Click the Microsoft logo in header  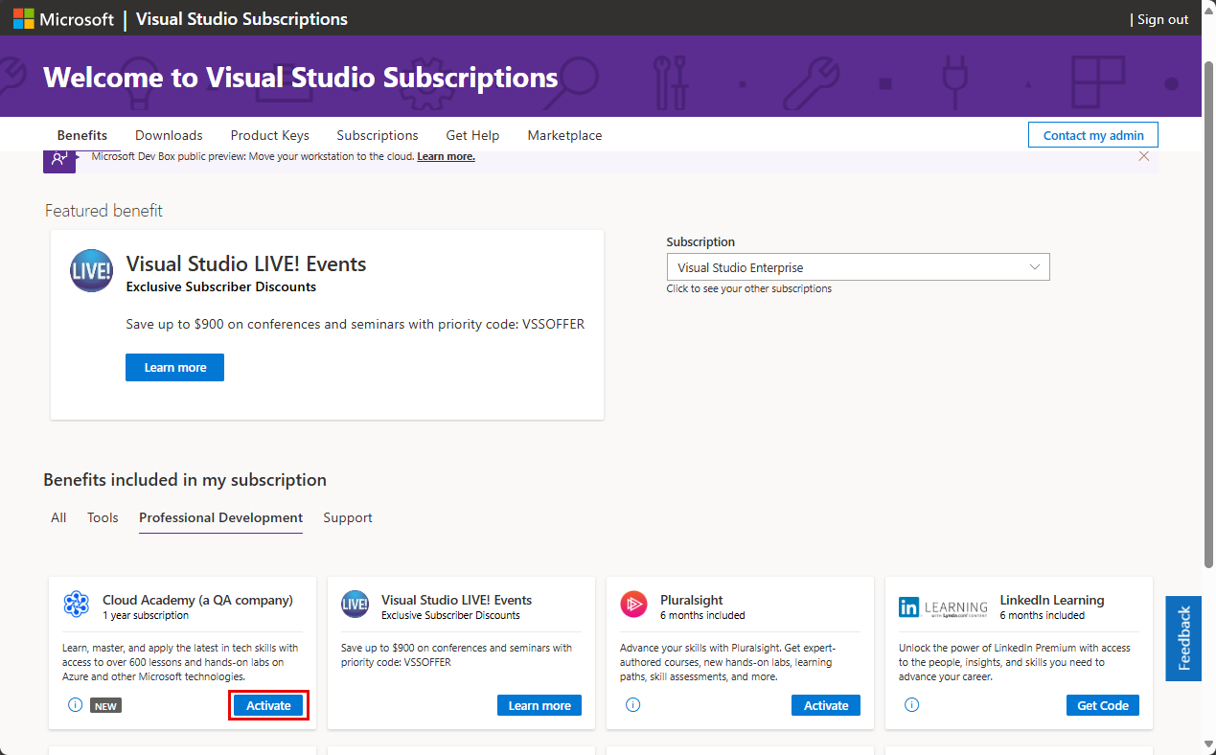(x=63, y=19)
